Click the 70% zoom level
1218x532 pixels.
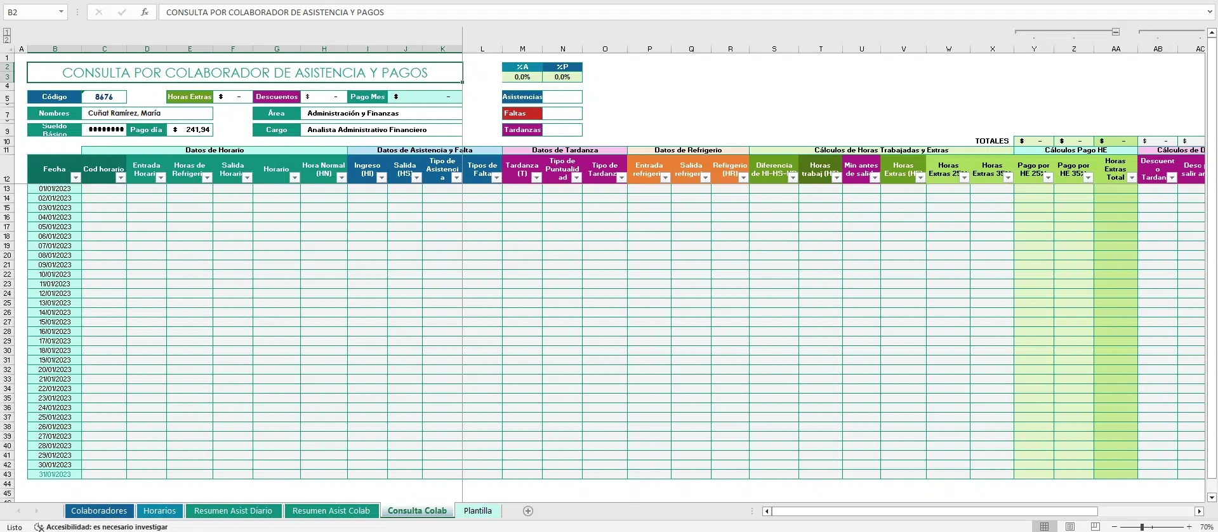point(1207,527)
